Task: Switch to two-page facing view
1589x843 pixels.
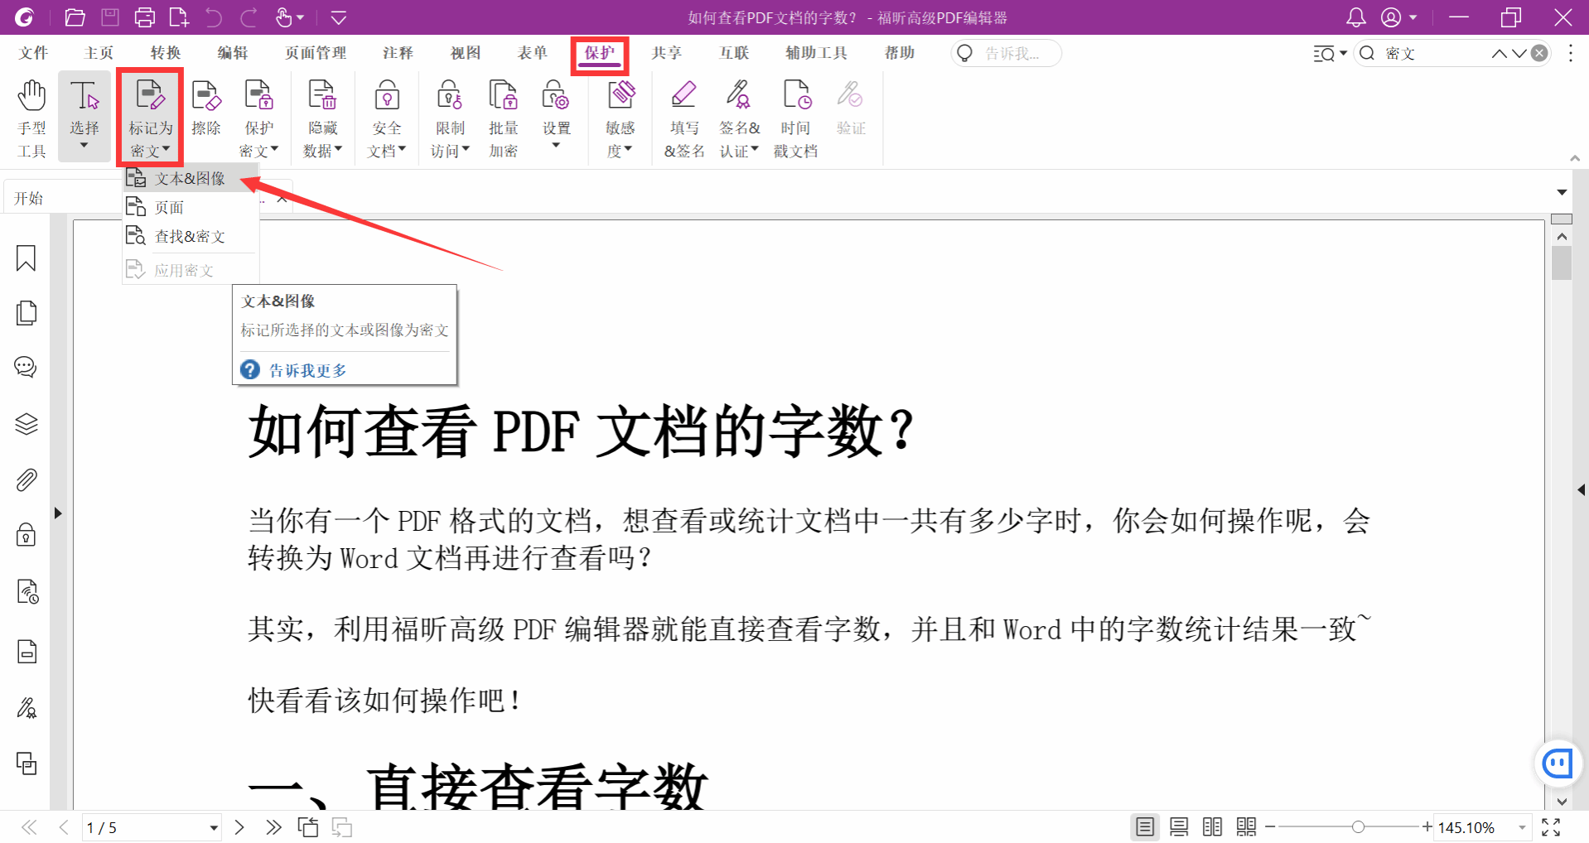Action: point(1212,826)
